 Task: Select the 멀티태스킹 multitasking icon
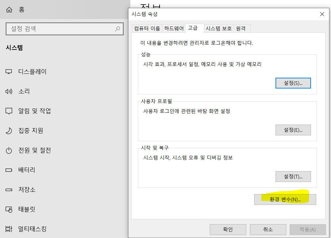pyautogui.click(x=10, y=229)
